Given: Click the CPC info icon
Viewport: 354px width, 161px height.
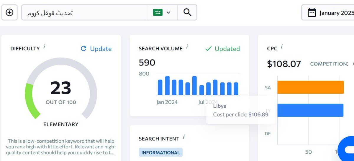Looking at the screenshot, I should pos(282,47).
